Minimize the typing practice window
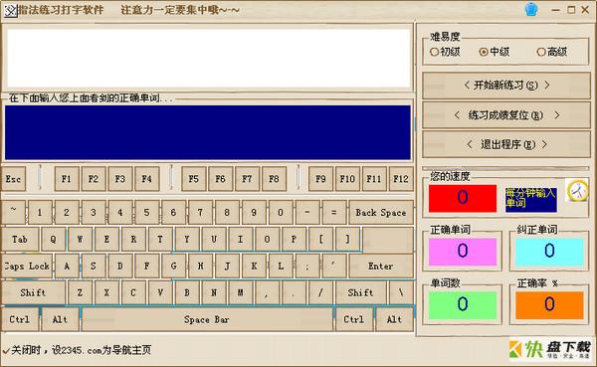Viewport: 597px width, 367px height. coord(556,10)
